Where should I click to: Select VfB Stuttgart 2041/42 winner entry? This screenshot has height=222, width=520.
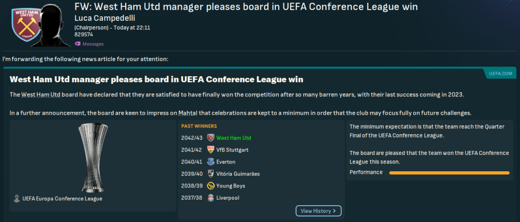pos(233,150)
